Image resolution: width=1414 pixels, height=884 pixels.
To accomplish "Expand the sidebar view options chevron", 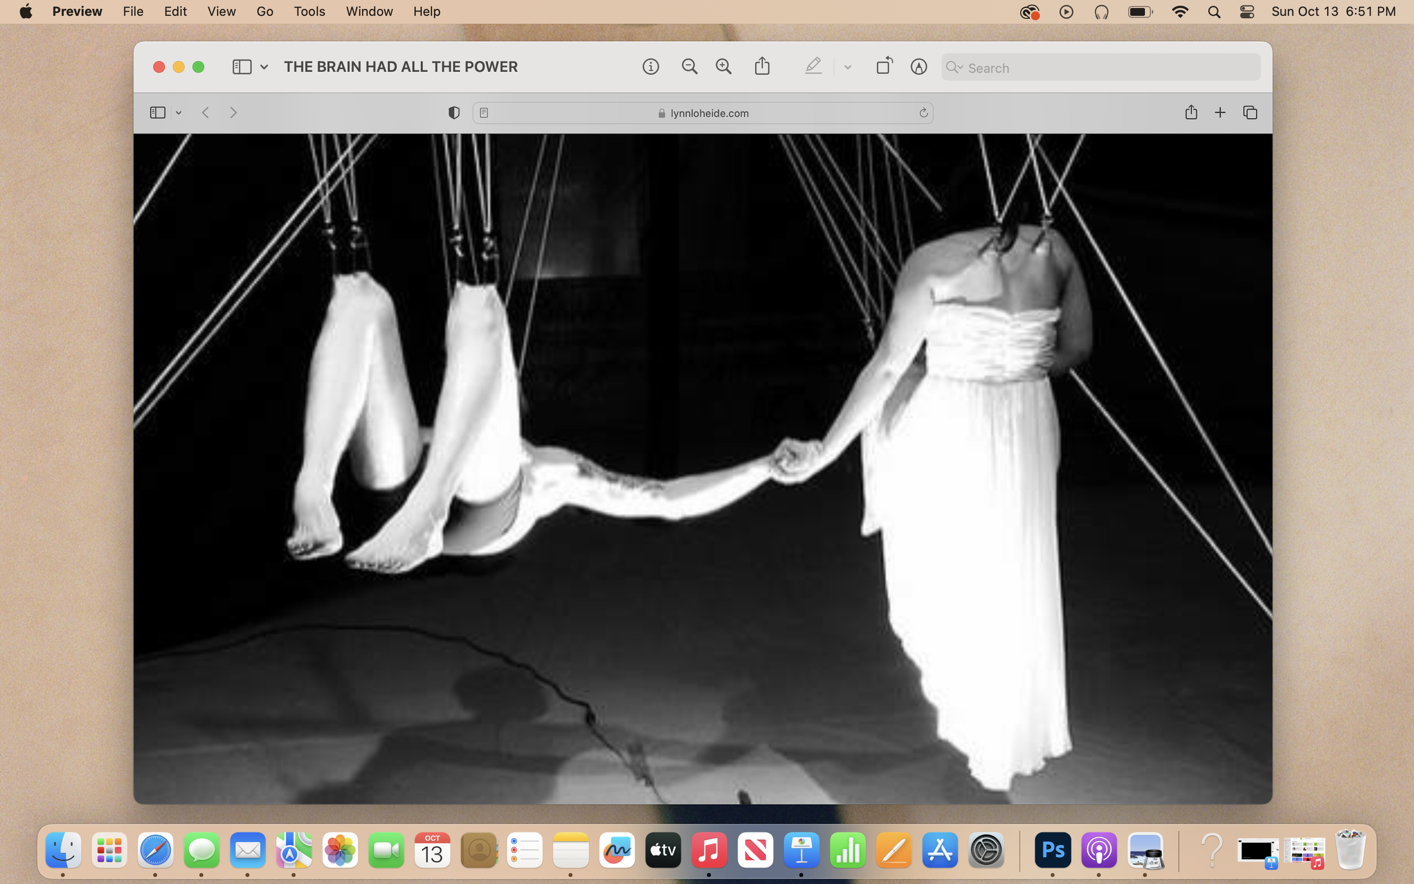I will pyautogui.click(x=264, y=67).
